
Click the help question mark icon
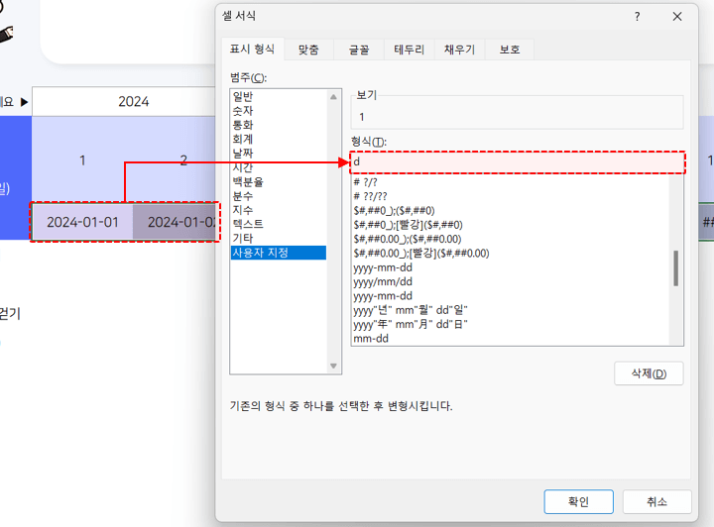(x=637, y=17)
